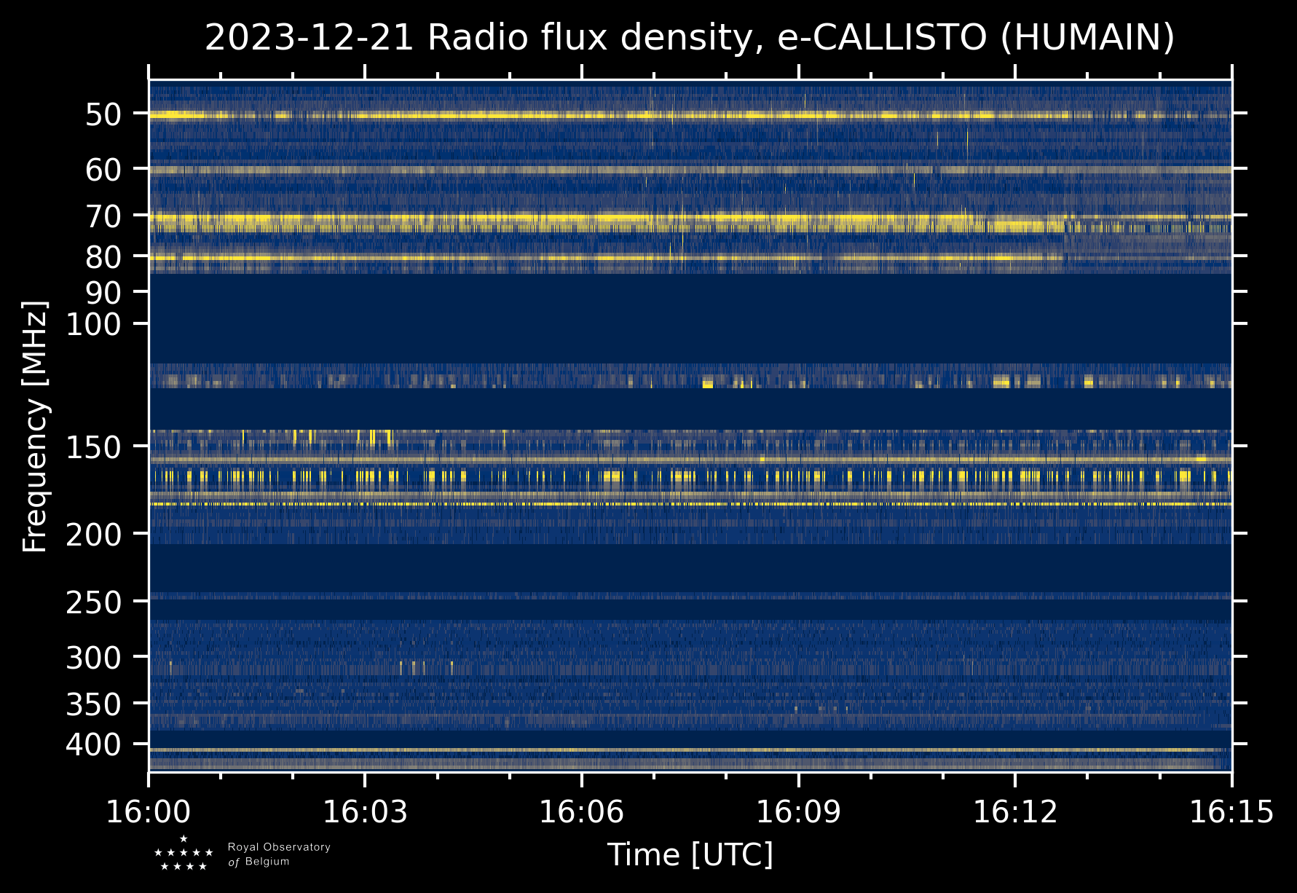This screenshot has height=893, width=1297.
Task: Click the 16:15 time tick label
Action: tap(1231, 811)
